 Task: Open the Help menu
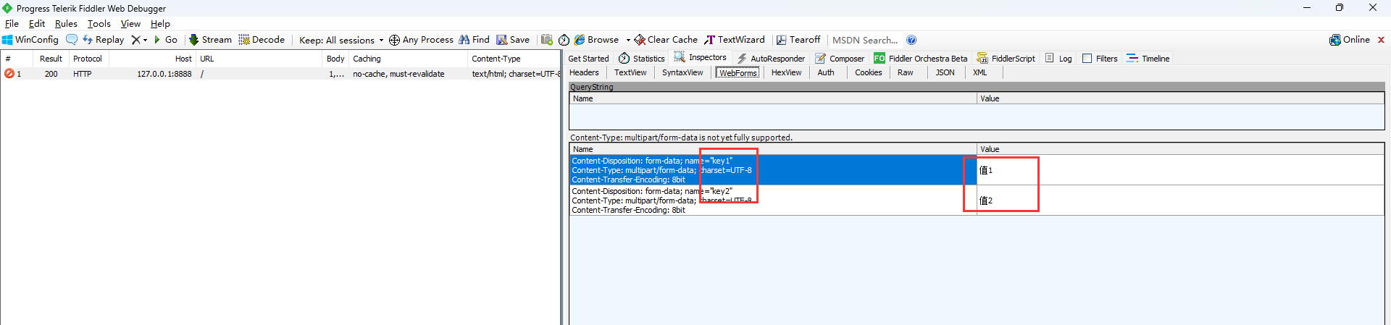click(160, 24)
